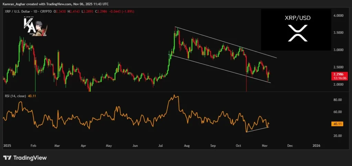Image resolution: width=352 pixels, height=166 pixels.
Task: Click the 2026 label on time axis
Action: pos(316,146)
